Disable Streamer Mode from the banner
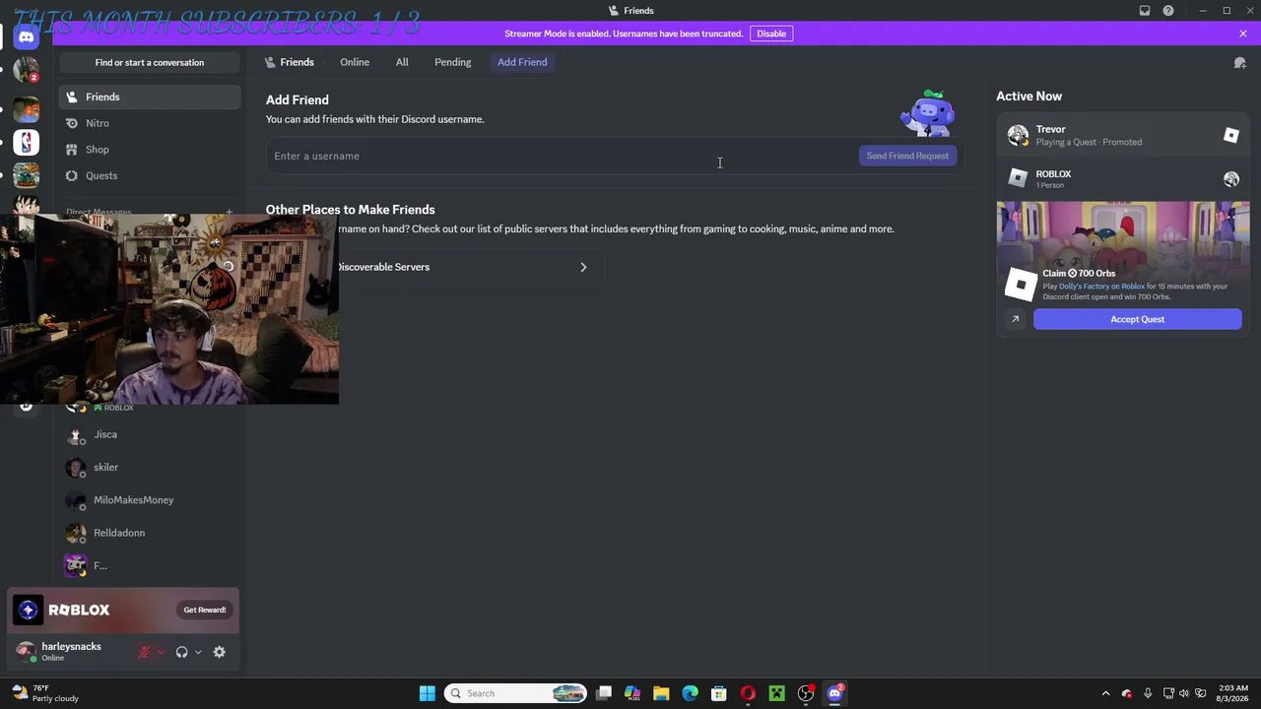The width and height of the screenshot is (1261, 709). coord(771,33)
